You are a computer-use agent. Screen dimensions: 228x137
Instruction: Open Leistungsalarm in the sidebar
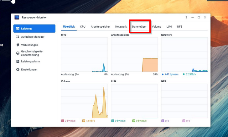pyautogui.click(x=34, y=61)
